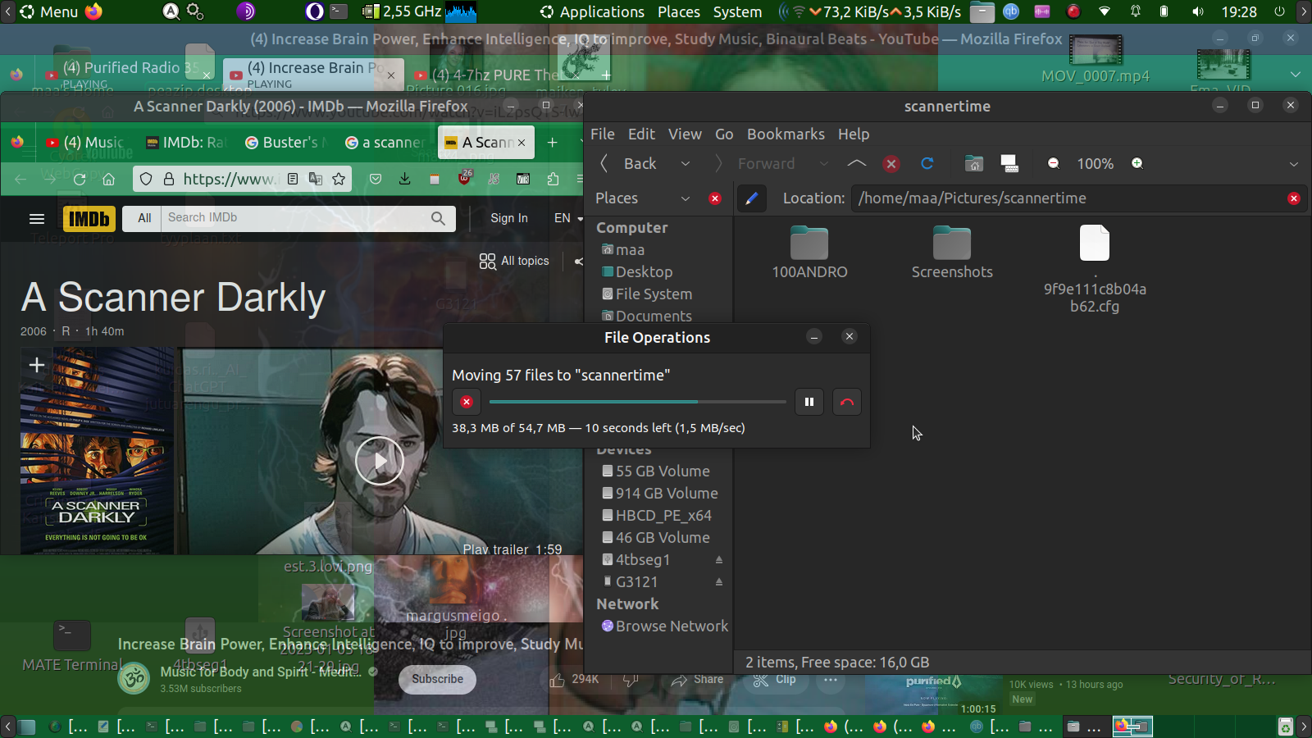
Task: Open a new tab in IMDb Firefox window
Action: (x=553, y=143)
